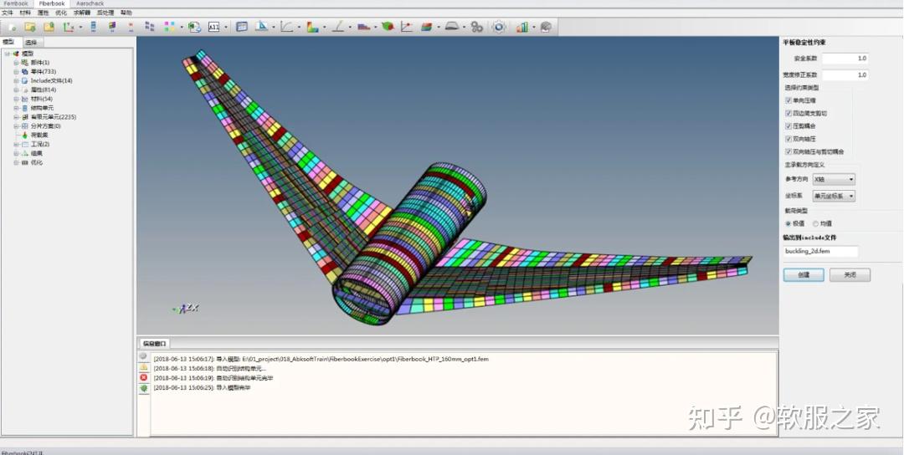
Task: Click the 载荷集 load set tree icon
Action: point(25,135)
